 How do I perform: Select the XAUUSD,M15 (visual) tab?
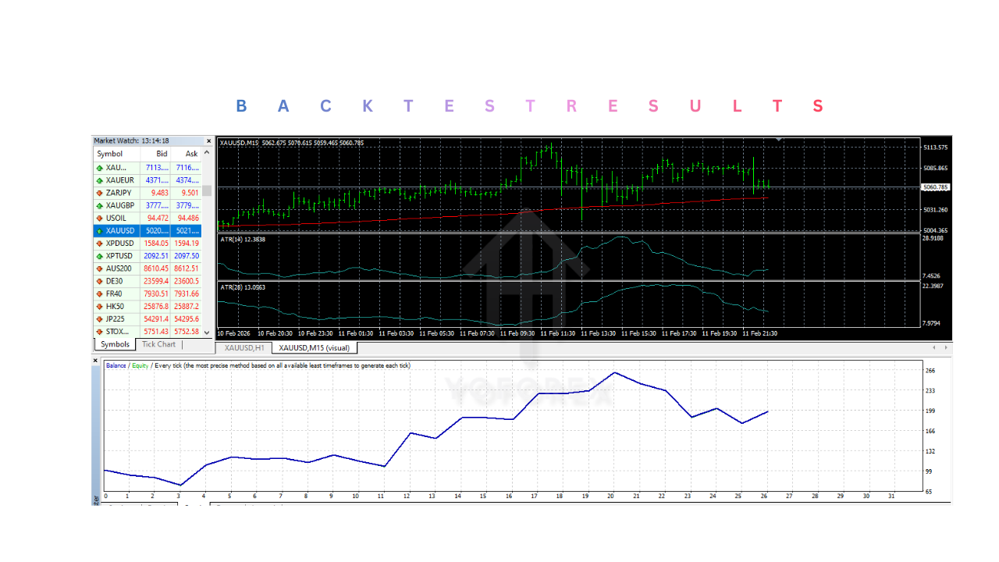tap(315, 348)
